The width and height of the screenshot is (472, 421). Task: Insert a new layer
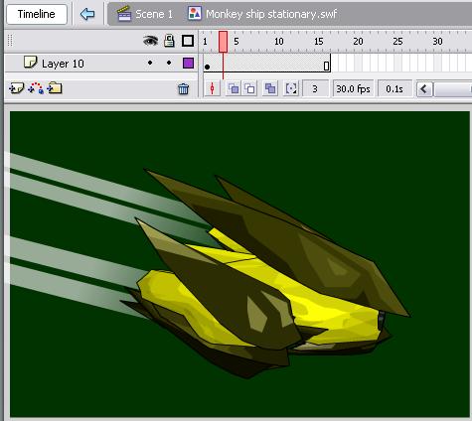pyautogui.click(x=16, y=88)
